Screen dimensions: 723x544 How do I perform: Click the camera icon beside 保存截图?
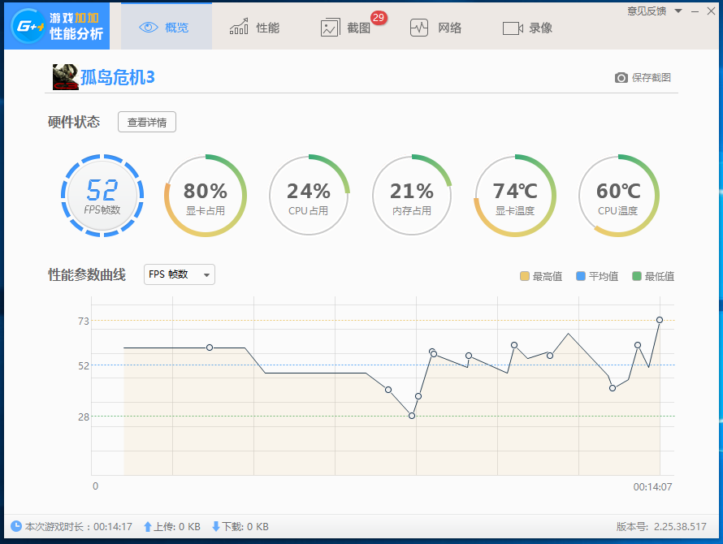tap(621, 77)
